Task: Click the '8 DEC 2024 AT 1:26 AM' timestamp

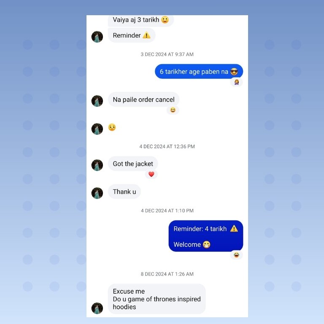Action: pos(167,274)
